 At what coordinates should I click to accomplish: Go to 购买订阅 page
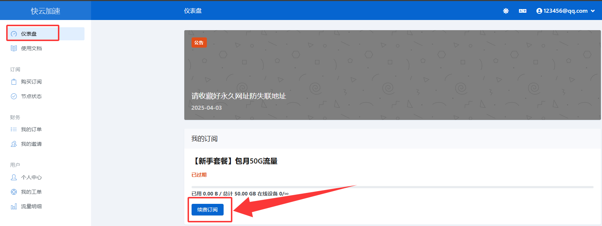click(x=46, y=82)
